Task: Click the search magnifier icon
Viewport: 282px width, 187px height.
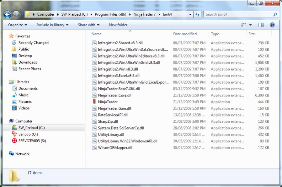Action: (x=275, y=14)
